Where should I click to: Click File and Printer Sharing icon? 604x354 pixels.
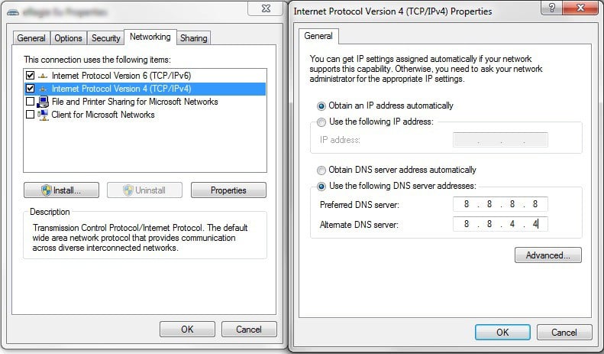[x=43, y=102]
